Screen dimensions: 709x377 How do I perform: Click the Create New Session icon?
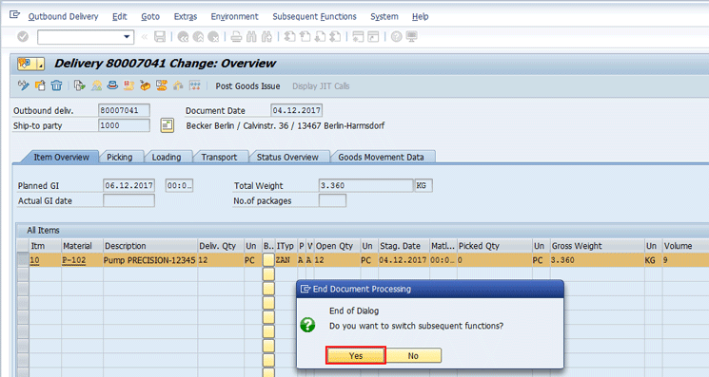(358, 37)
